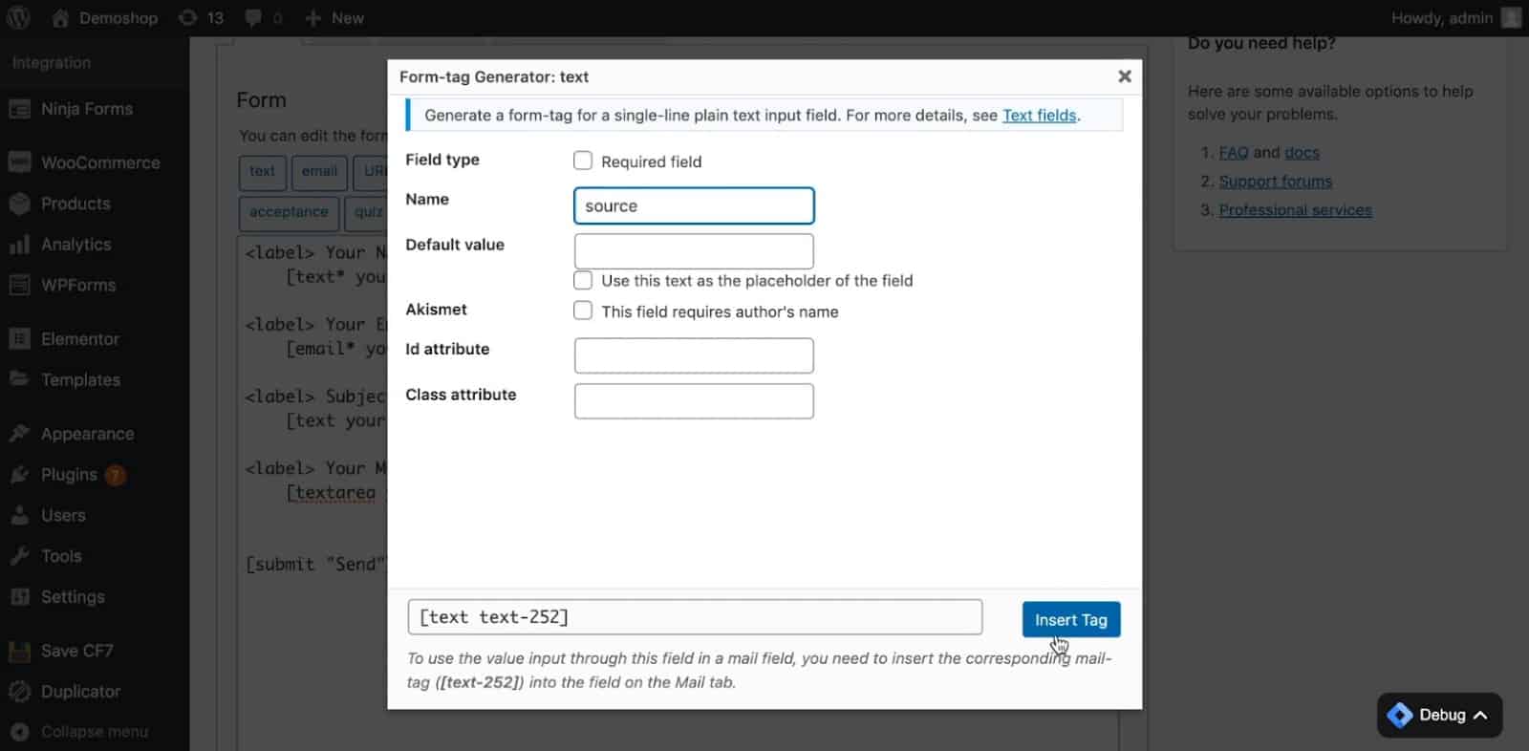Open the New content dropdown
The width and height of the screenshot is (1529, 751).
tap(334, 18)
